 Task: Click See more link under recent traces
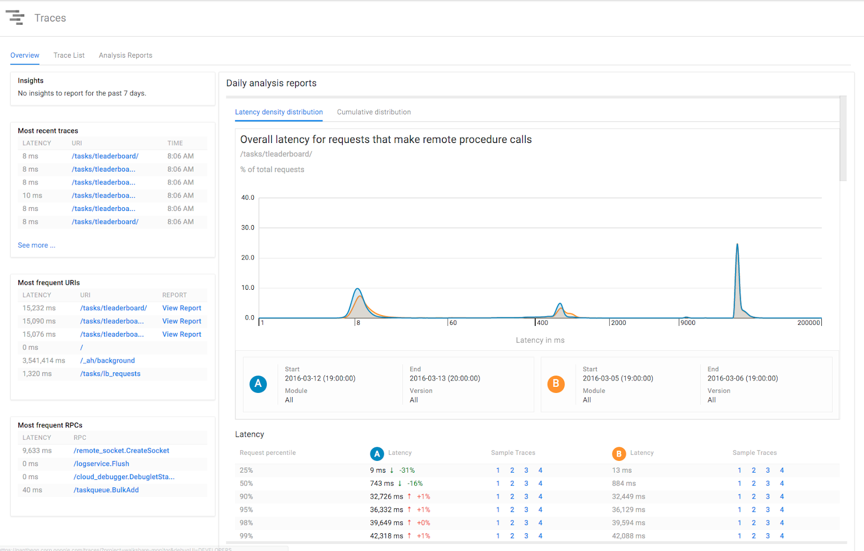(x=36, y=245)
